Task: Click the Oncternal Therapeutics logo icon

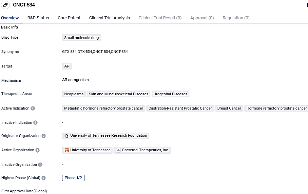Action: tap(118, 150)
